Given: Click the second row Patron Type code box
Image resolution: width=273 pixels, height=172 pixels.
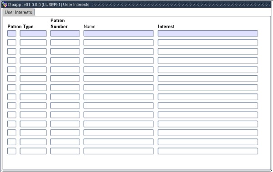Looking at the screenshot, I should [12, 43].
